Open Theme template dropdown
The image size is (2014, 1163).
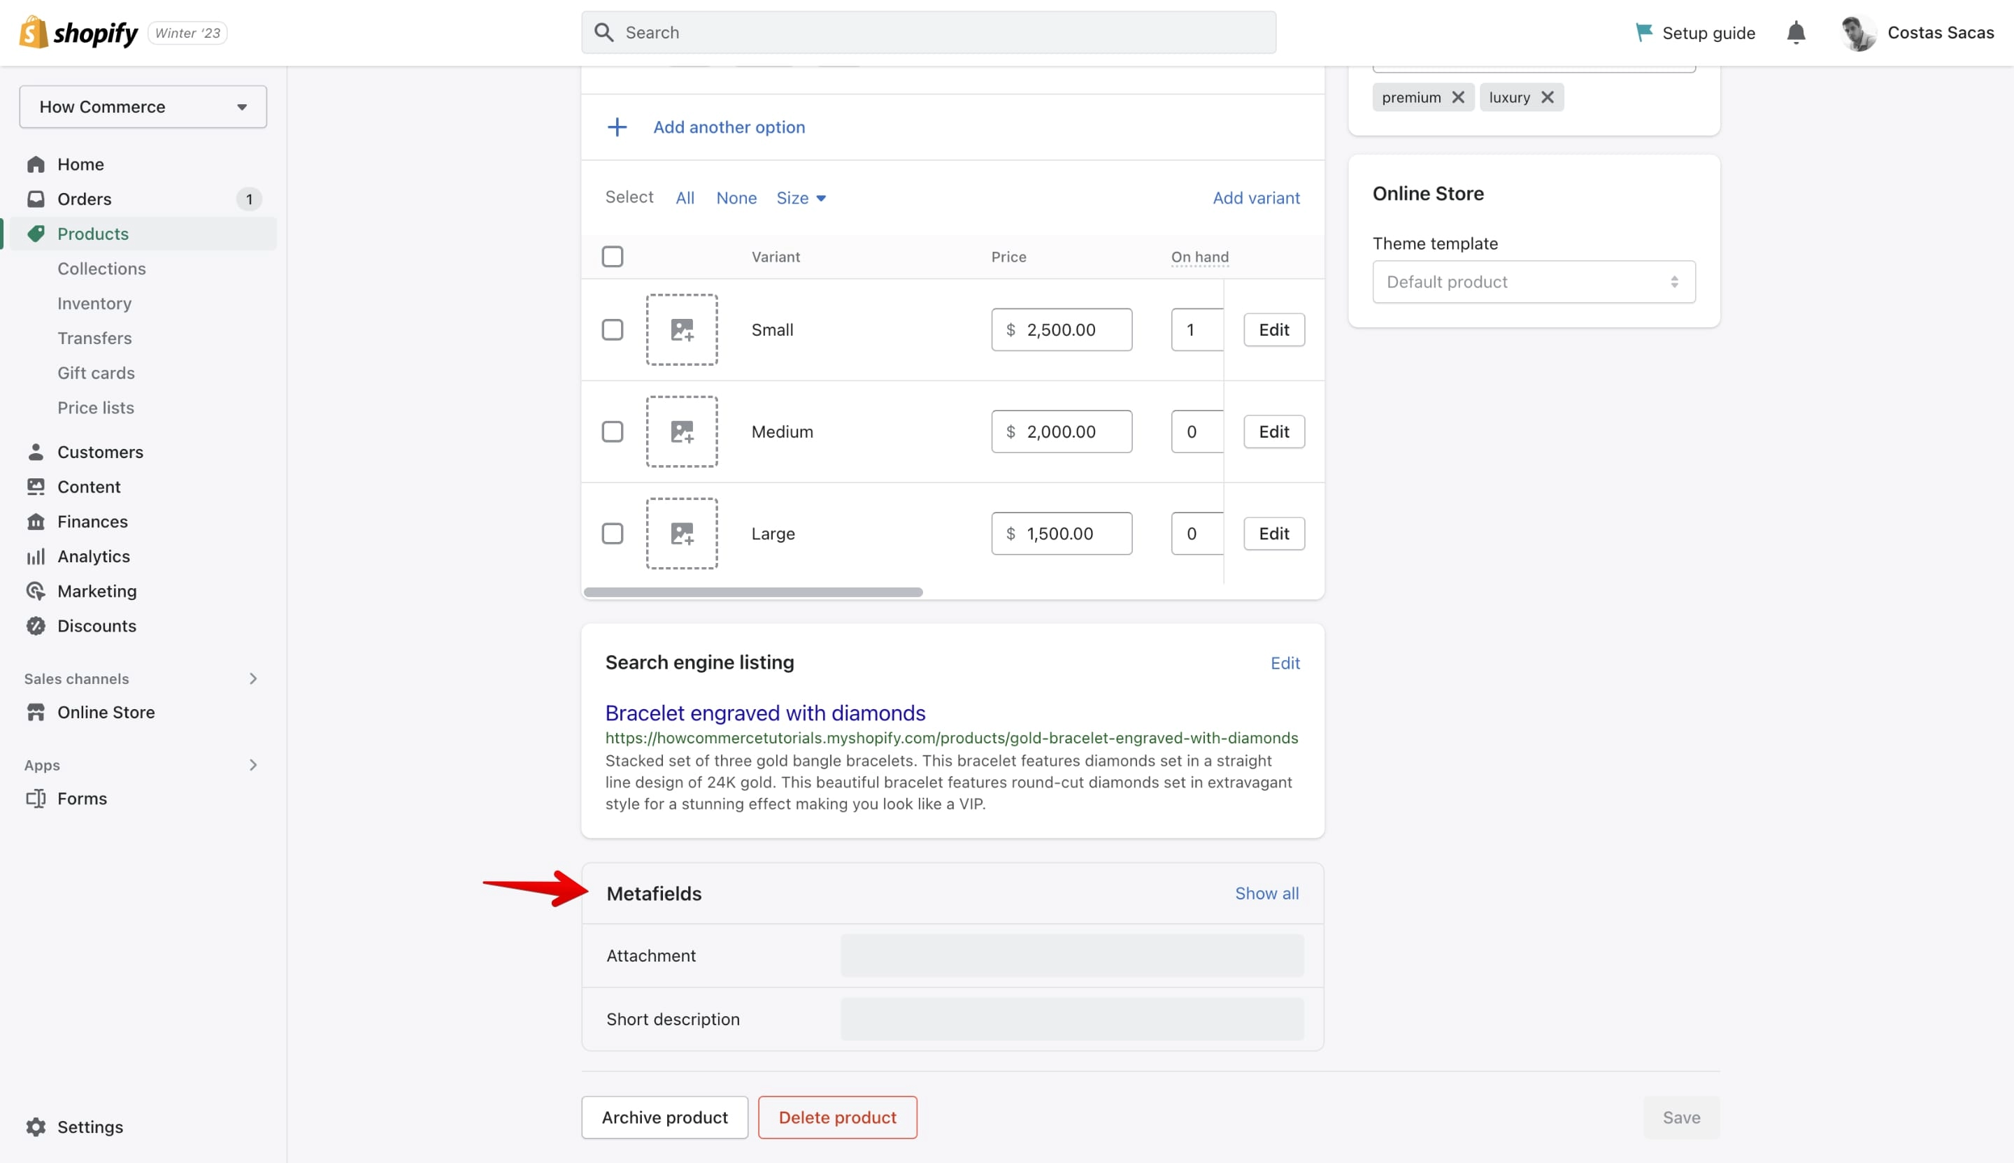[x=1534, y=282]
